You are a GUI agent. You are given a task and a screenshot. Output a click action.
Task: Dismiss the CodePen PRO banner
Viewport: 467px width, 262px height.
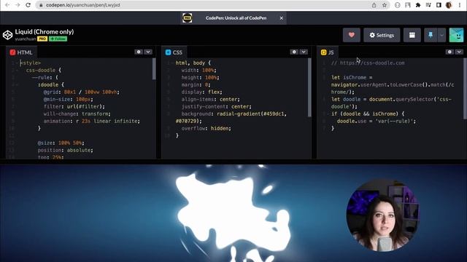pyautogui.click(x=281, y=18)
